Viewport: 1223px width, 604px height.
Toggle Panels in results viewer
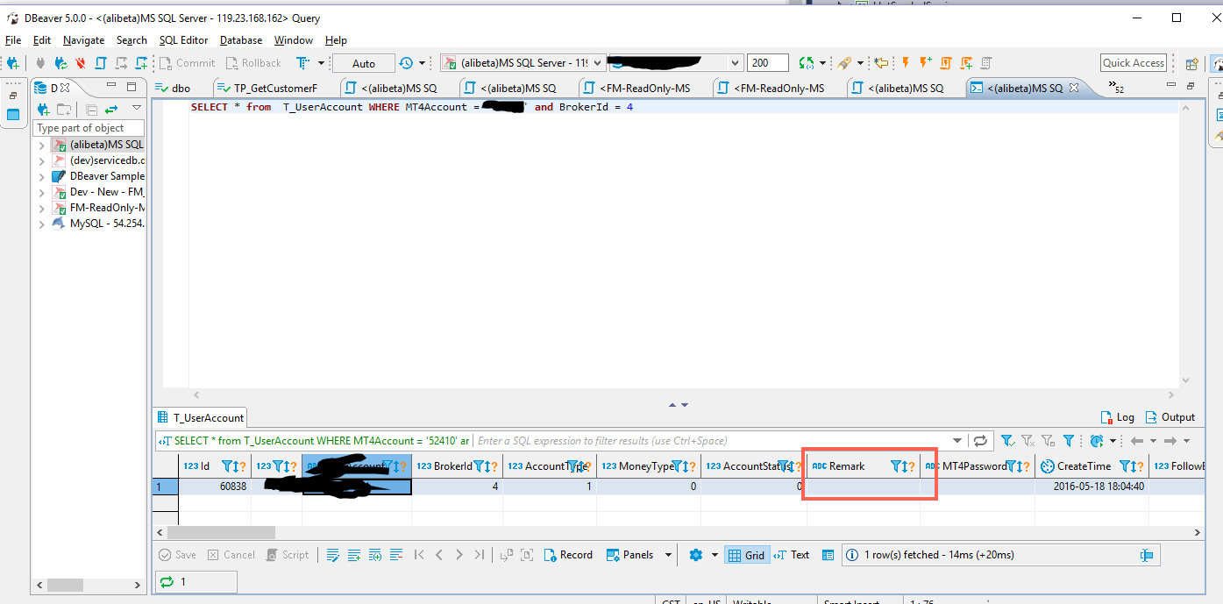point(630,555)
